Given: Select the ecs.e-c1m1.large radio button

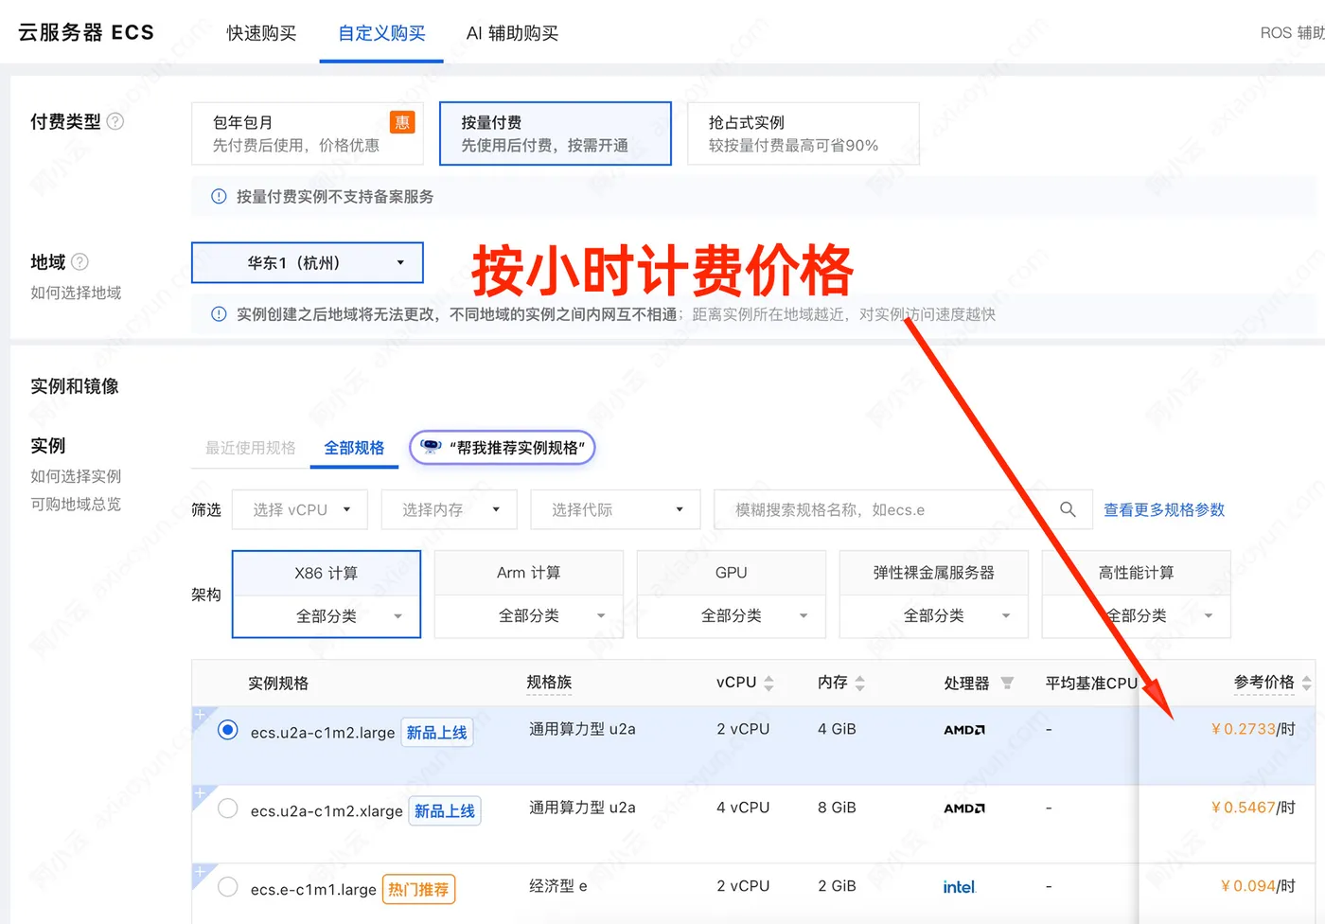Looking at the screenshot, I should click(227, 887).
